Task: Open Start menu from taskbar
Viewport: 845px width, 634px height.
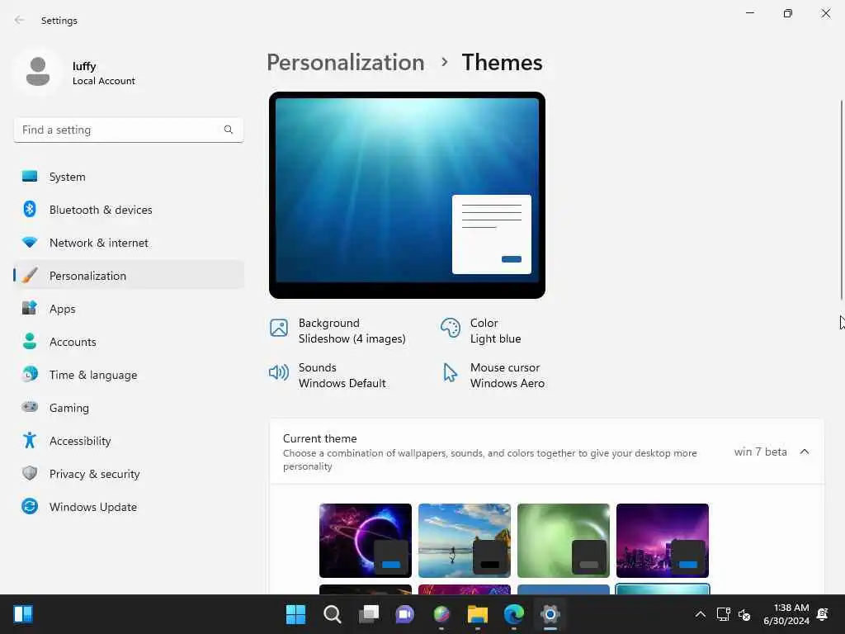Action: pyautogui.click(x=295, y=614)
